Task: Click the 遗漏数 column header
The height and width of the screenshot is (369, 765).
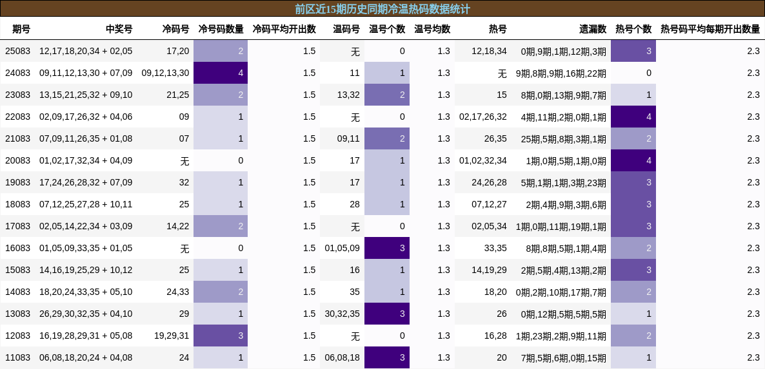Action: (x=593, y=29)
